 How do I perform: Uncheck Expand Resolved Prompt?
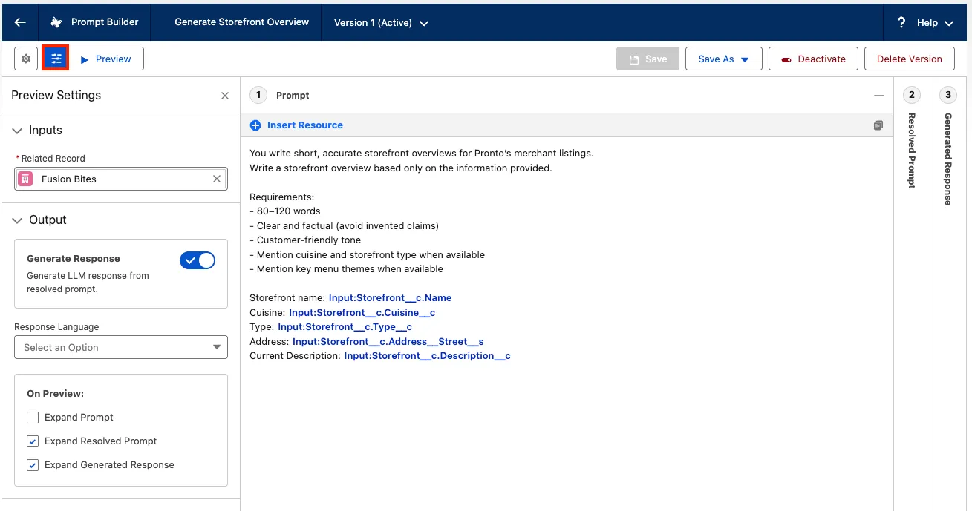coord(33,441)
